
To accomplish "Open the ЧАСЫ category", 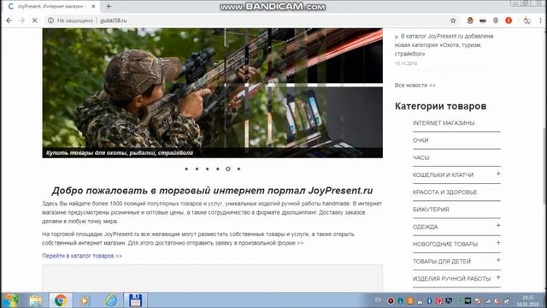I will click(421, 157).
